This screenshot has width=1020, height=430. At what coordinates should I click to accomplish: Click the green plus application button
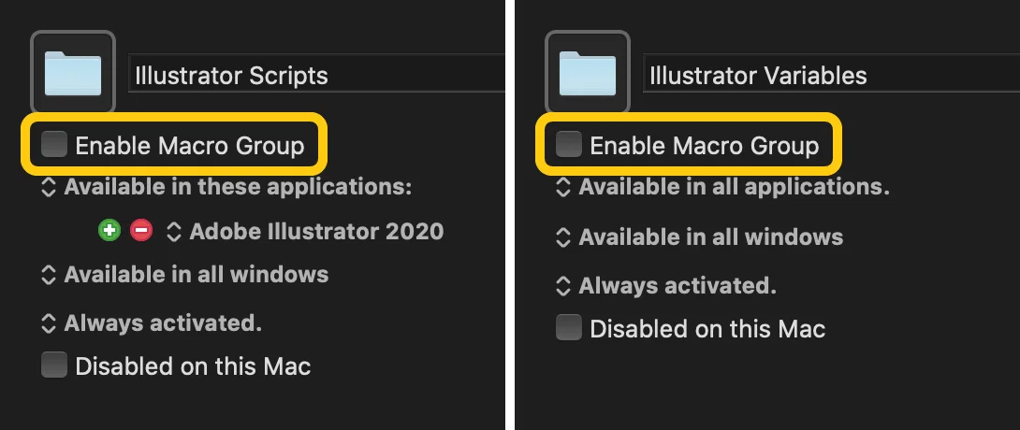109,231
